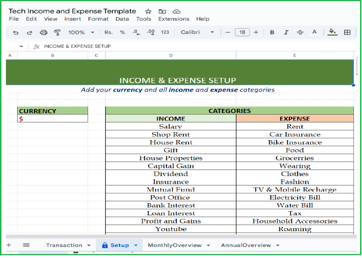362x258 pixels.
Task: Switch to the MonthlyOverview sheet tab
Action: [x=175, y=245]
